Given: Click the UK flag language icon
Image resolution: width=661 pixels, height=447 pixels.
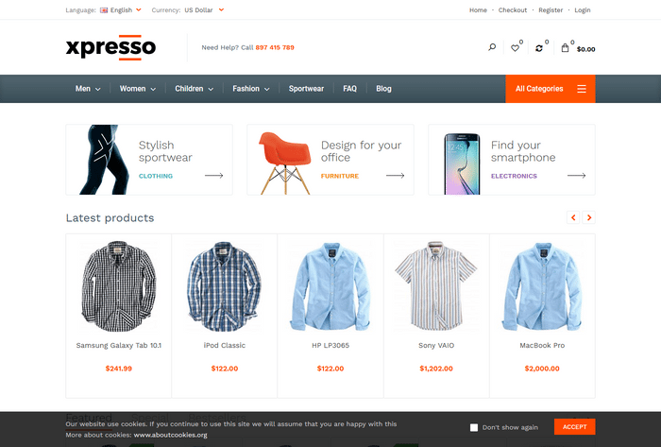Looking at the screenshot, I should click(x=104, y=10).
